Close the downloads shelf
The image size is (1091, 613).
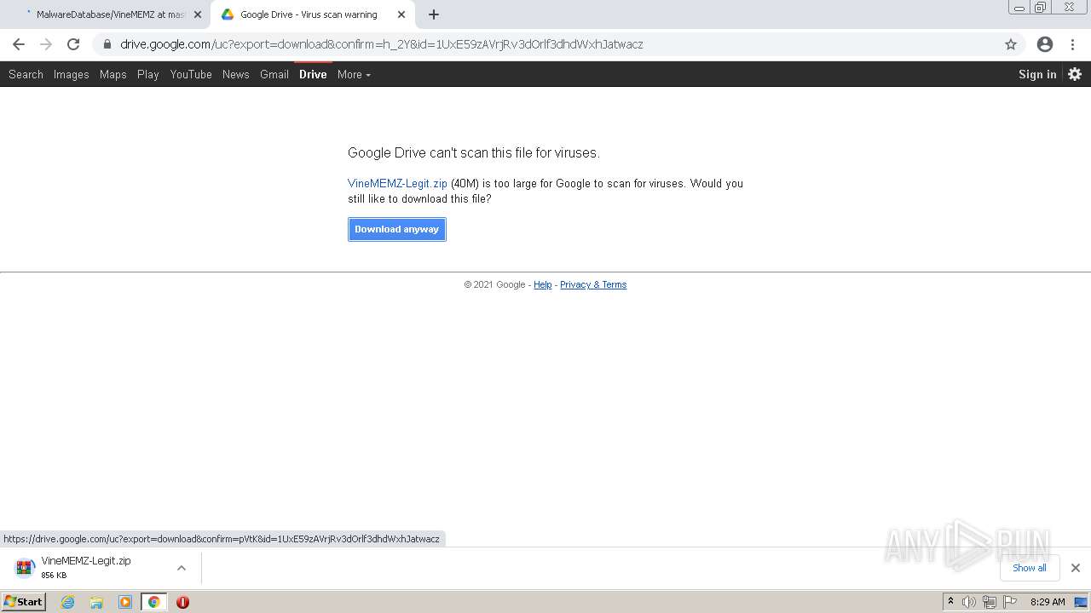[1075, 568]
